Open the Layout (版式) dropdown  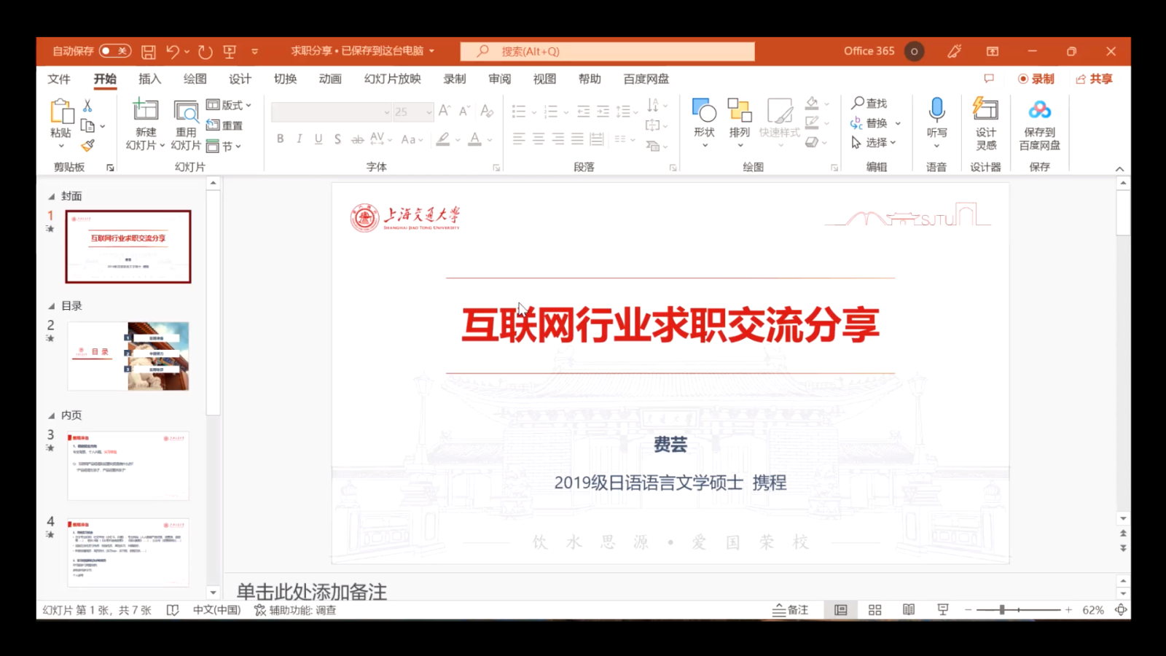pos(229,105)
